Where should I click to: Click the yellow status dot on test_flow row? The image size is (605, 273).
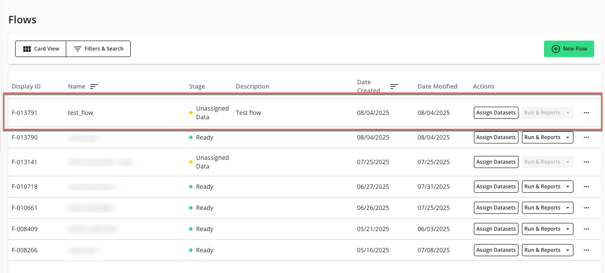coord(191,113)
